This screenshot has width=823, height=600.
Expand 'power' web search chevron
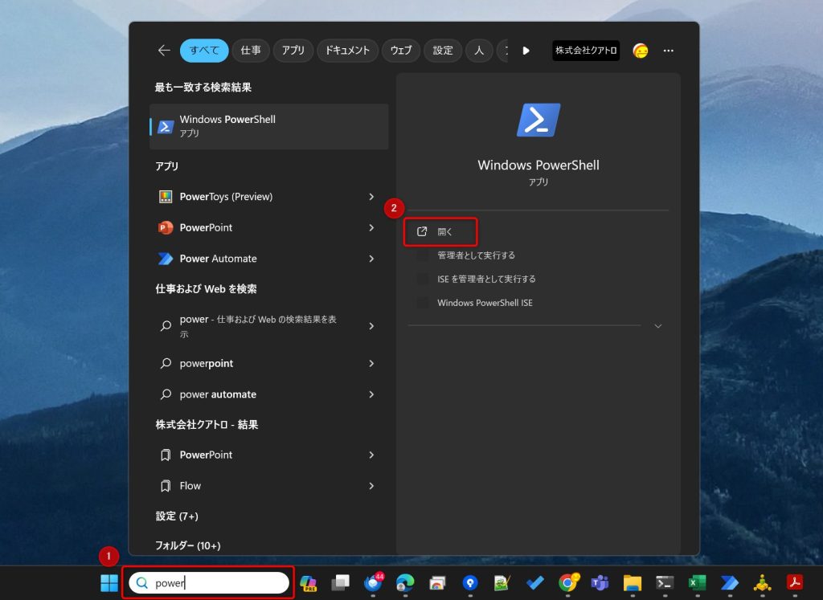[x=371, y=326]
